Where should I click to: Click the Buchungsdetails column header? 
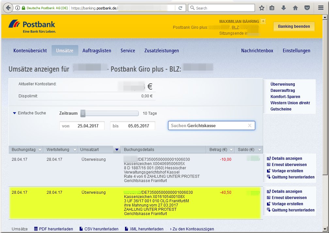point(164,150)
